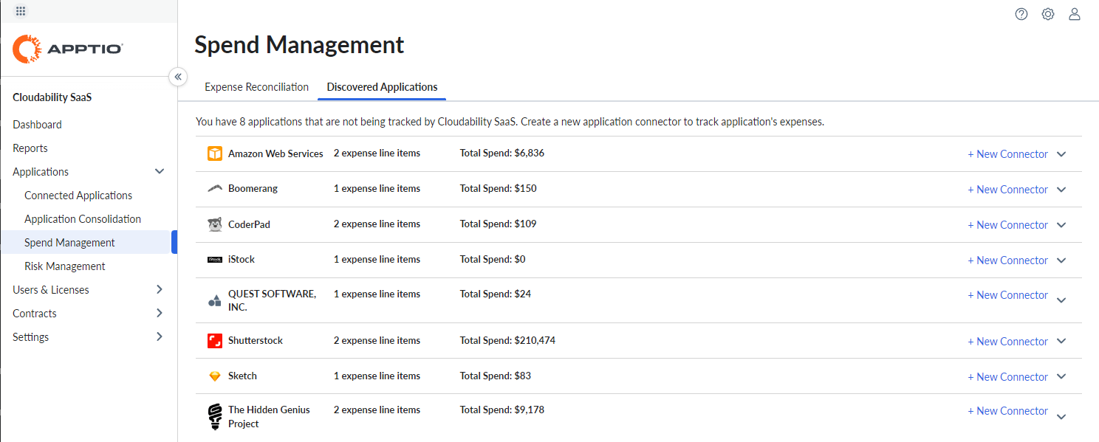Expand the Shutterstock row chevron
The image size is (1099, 442).
tap(1061, 341)
